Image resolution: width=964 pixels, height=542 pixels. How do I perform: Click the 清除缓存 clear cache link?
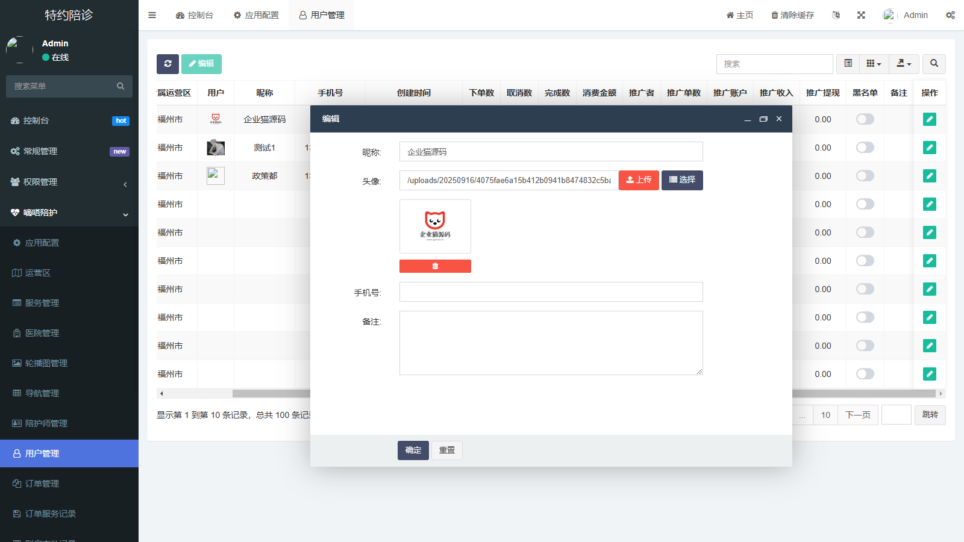[x=793, y=15]
